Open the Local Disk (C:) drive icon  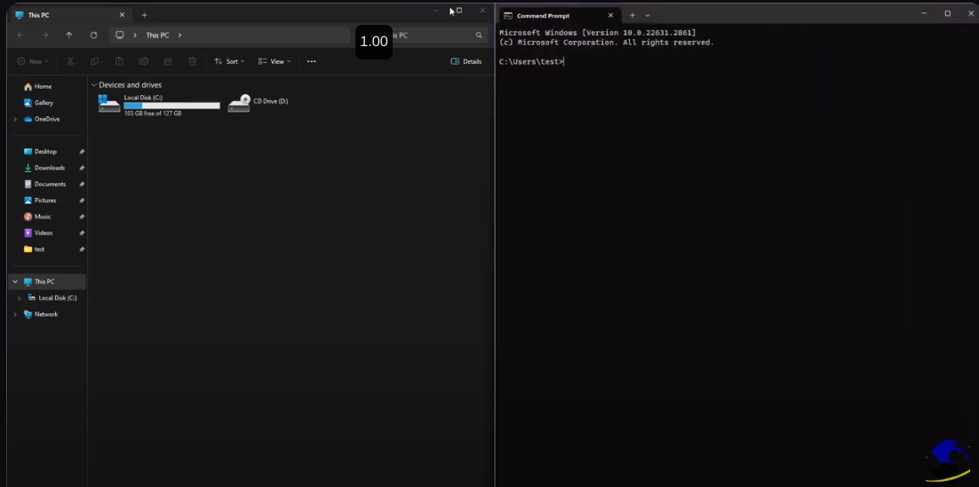click(109, 104)
